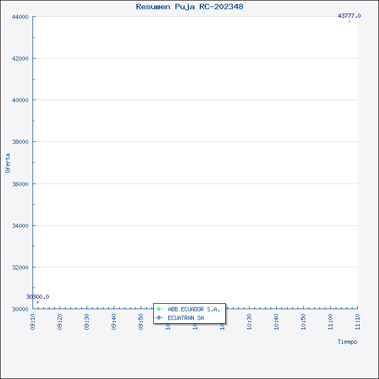
Task: Click the ABB ECUADOR S.A. legend label
Action: (194, 309)
